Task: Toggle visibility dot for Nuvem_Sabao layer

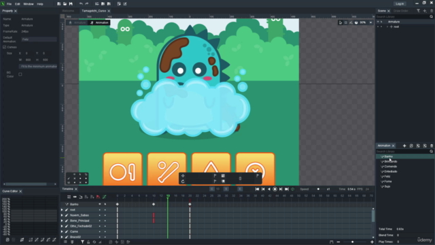Action: [x=100, y=215]
